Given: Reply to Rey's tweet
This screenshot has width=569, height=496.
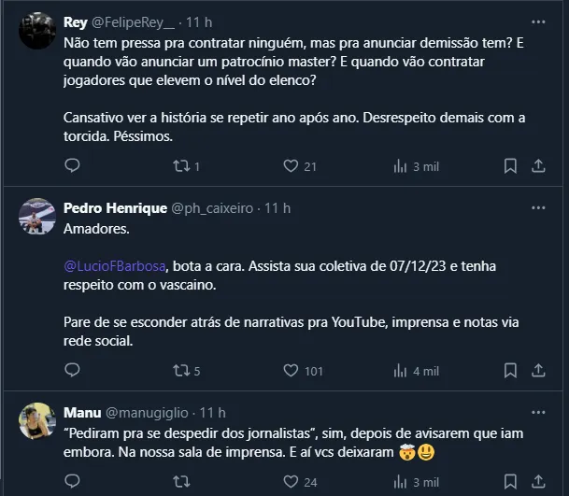Looking at the screenshot, I should click(72, 166).
